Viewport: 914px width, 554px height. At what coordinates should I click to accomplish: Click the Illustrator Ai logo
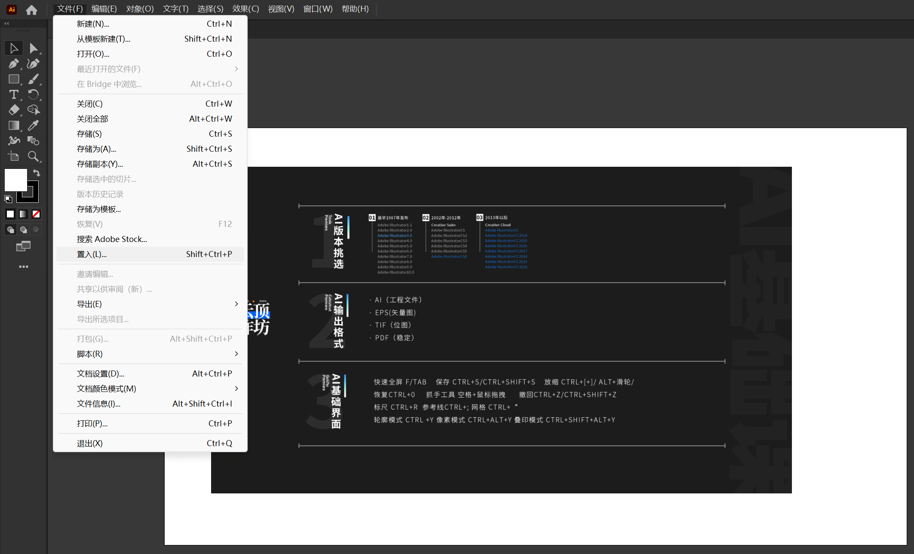click(x=12, y=9)
